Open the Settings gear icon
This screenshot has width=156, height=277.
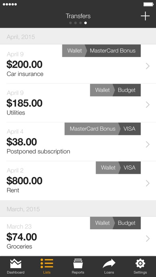pos(140,264)
